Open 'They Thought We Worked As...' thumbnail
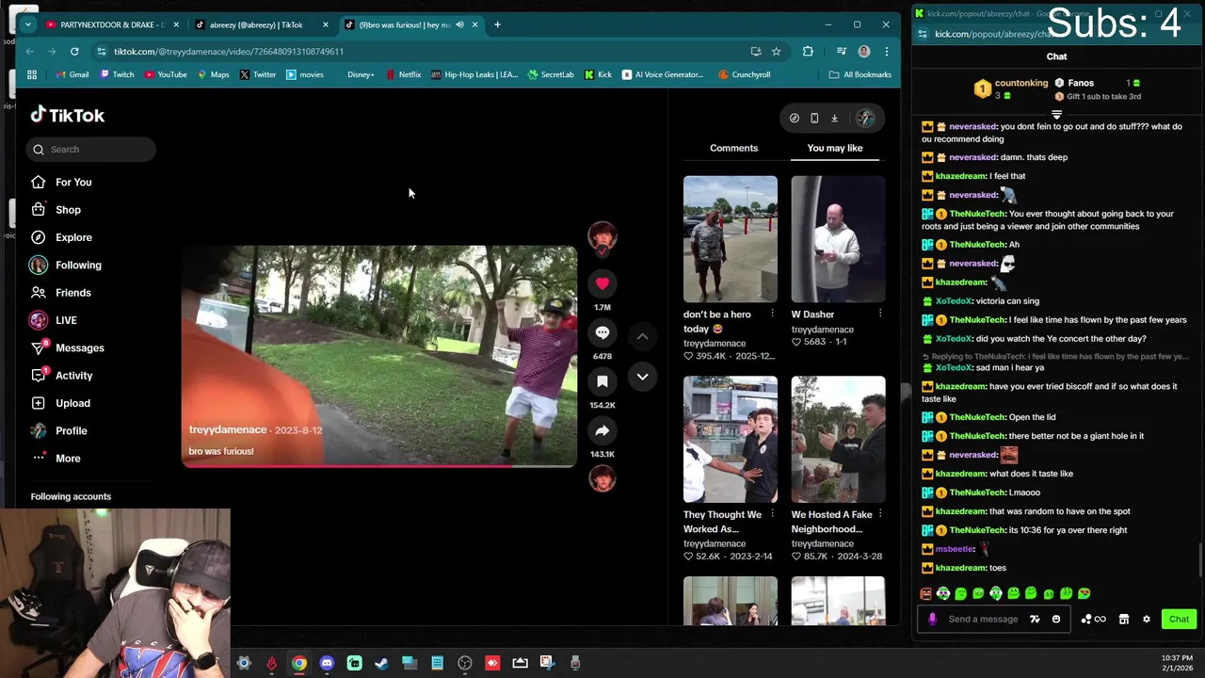The height and width of the screenshot is (678, 1205). click(731, 440)
